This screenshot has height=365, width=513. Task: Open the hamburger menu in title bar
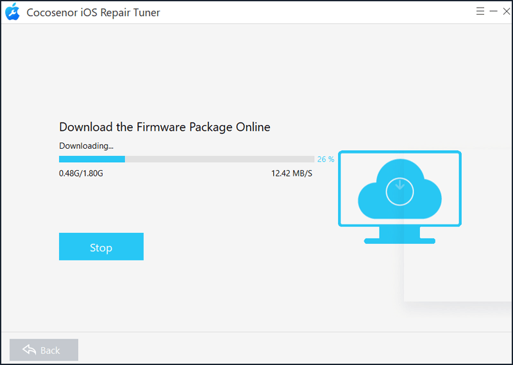pos(480,12)
